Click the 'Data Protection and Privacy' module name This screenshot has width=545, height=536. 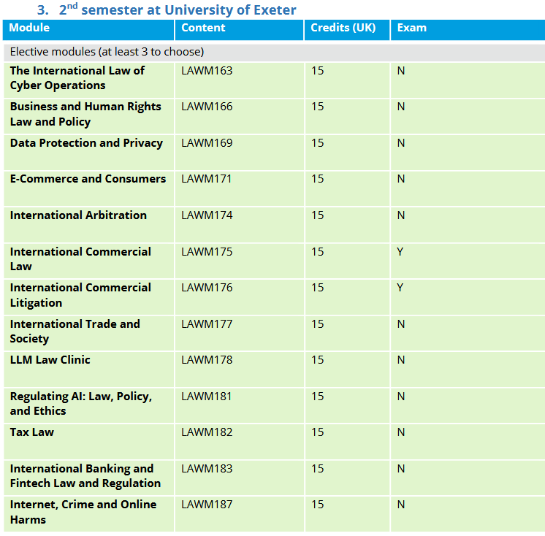pyautogui.click(x=86, y=143)
